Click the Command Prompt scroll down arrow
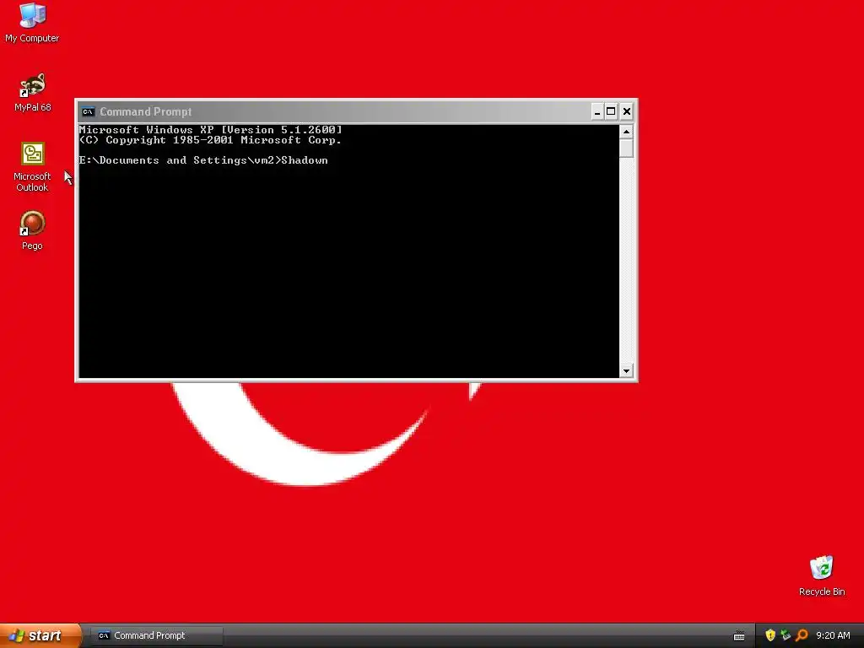Screen dimensions: 864x648 [x=626, y=371]
